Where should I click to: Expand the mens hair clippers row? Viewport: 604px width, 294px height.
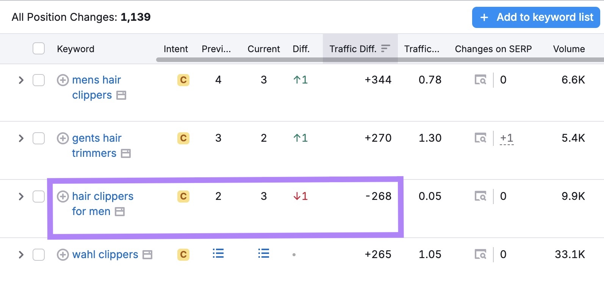(x=21, y=80)
